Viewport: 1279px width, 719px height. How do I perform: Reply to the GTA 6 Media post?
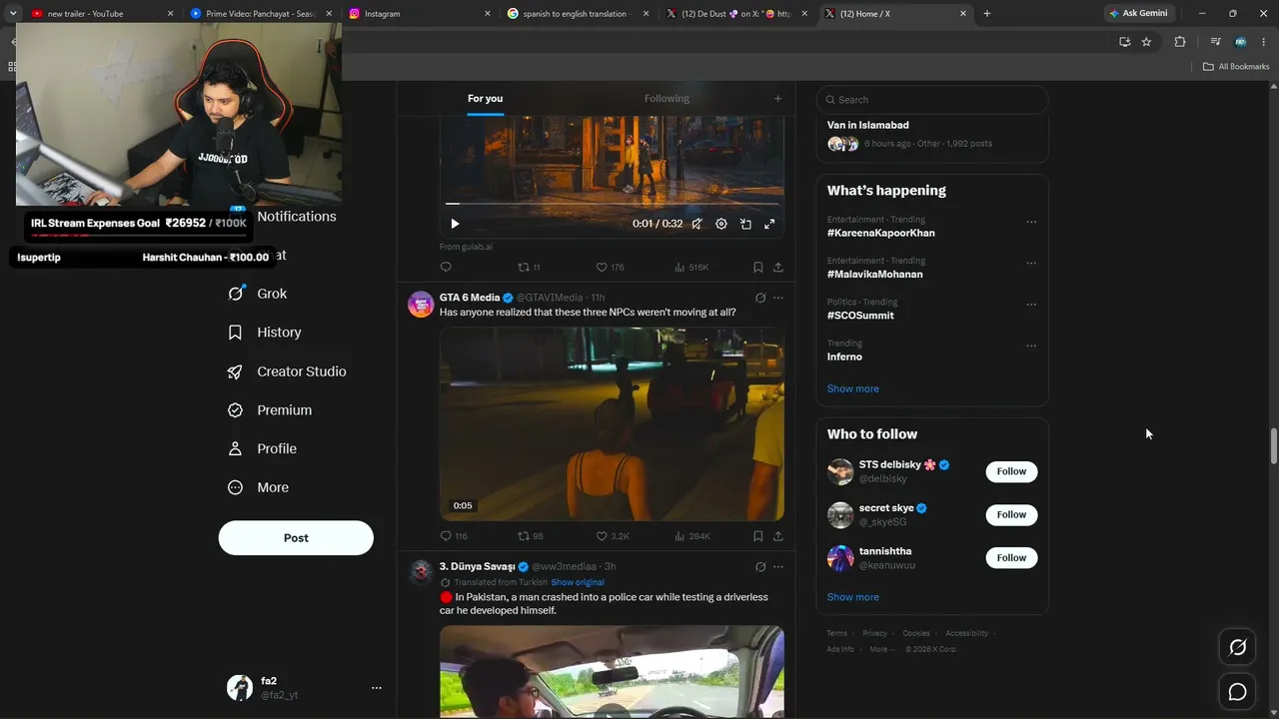point(447,536)
